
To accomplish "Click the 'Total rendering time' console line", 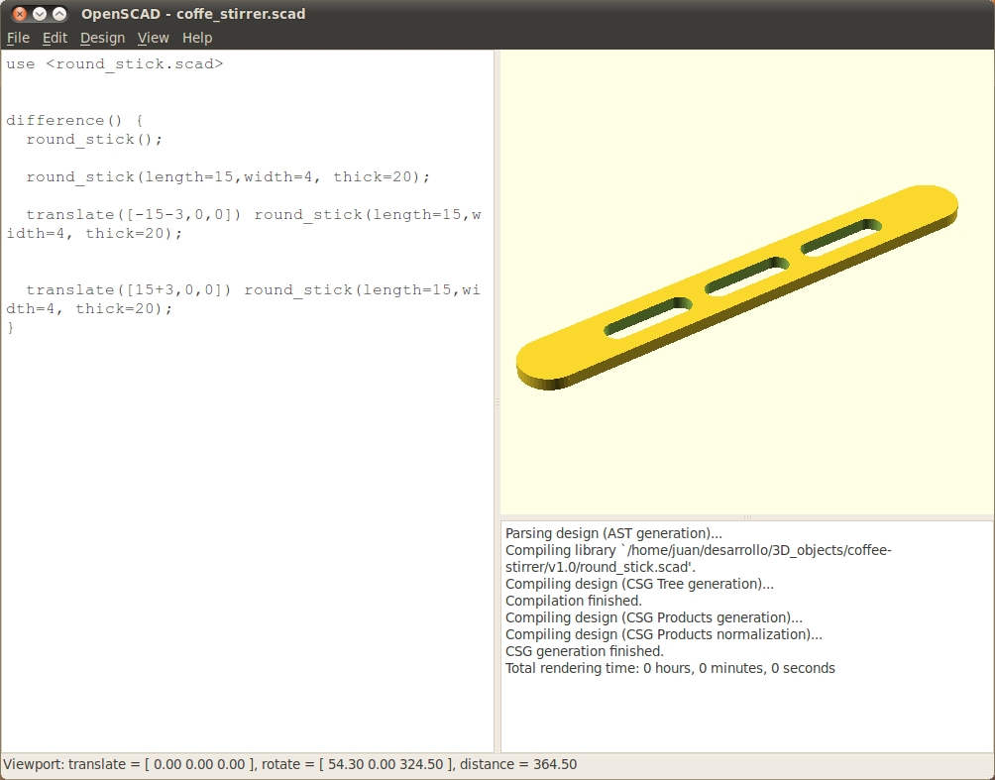I will coord(670,668).
